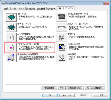The height and width of the screenshot is (100, 111).
Task: Click the キャンセル button
Action: pyautogui.click(x=67, y=95)
